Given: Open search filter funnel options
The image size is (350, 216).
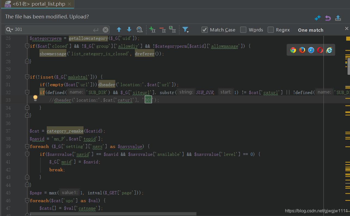Looking at the screenshot, I should 185,30.
